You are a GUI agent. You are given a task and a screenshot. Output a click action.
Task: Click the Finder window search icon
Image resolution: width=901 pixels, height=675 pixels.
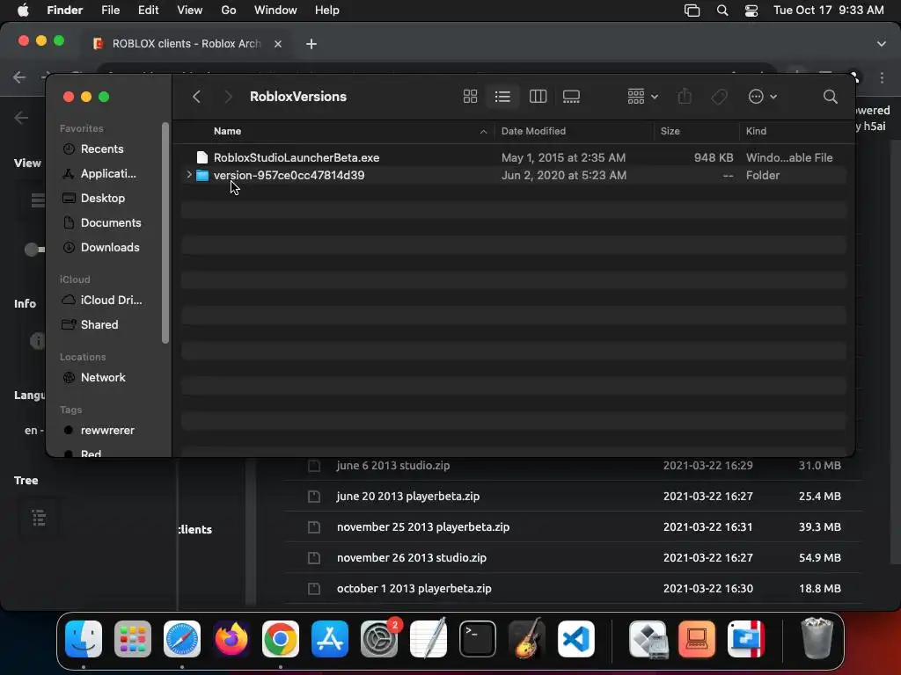tap(830, 97)
